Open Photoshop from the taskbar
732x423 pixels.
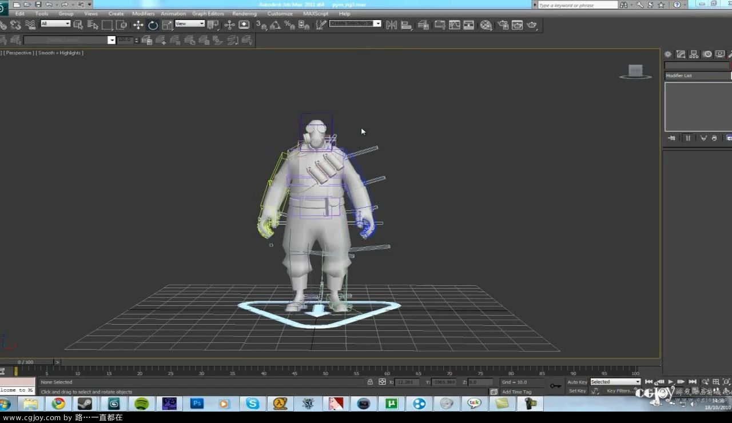click(197, 404)
